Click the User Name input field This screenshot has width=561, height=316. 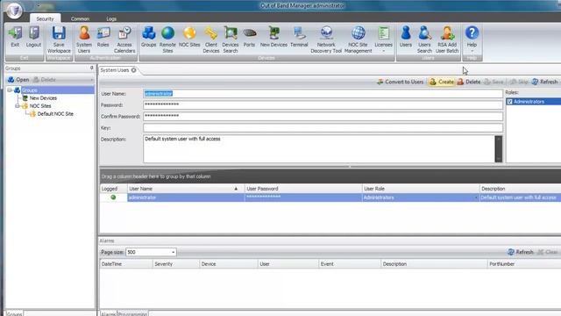(x=323, y=94)
